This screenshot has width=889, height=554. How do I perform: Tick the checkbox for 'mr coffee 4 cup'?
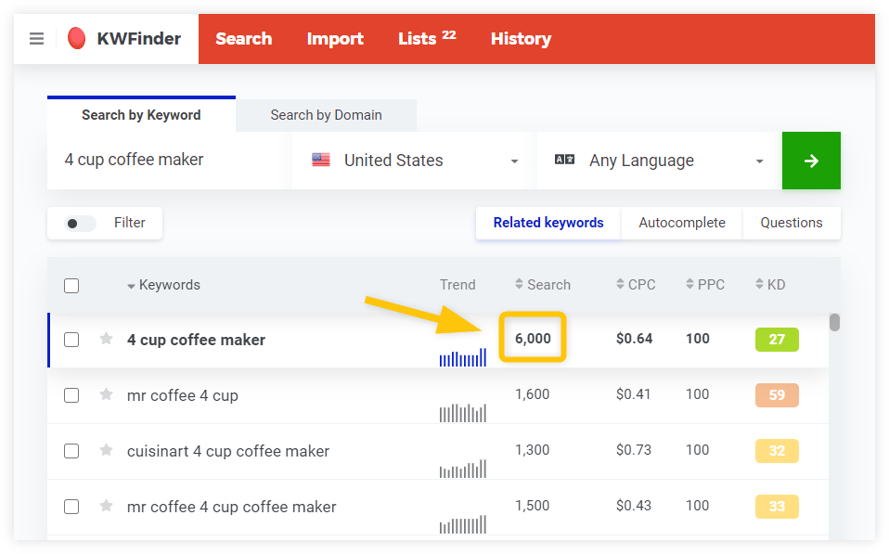coord(71,395)
